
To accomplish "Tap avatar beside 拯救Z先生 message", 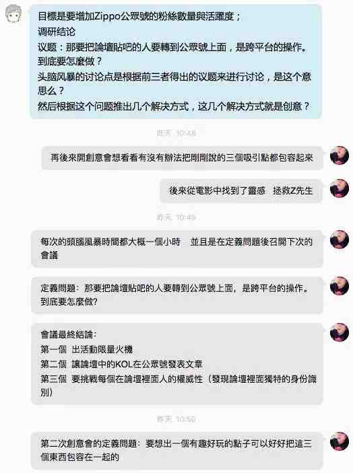I will click(340, 188).
